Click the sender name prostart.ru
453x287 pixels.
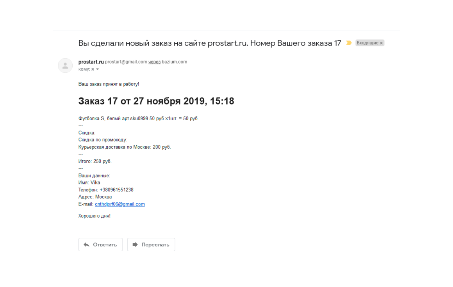click(91, 62)
